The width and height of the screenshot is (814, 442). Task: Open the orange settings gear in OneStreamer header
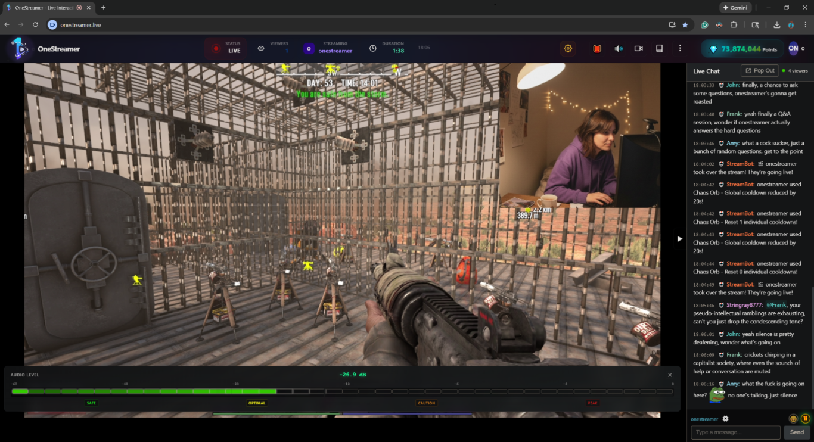coord(568,49)
